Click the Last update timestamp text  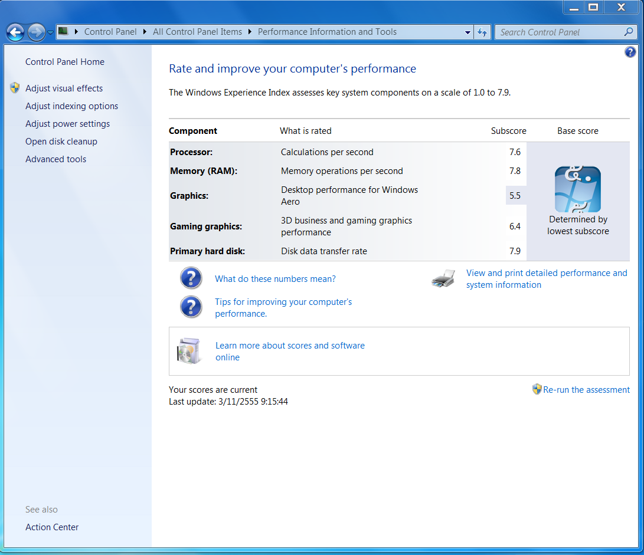(228, 402)
